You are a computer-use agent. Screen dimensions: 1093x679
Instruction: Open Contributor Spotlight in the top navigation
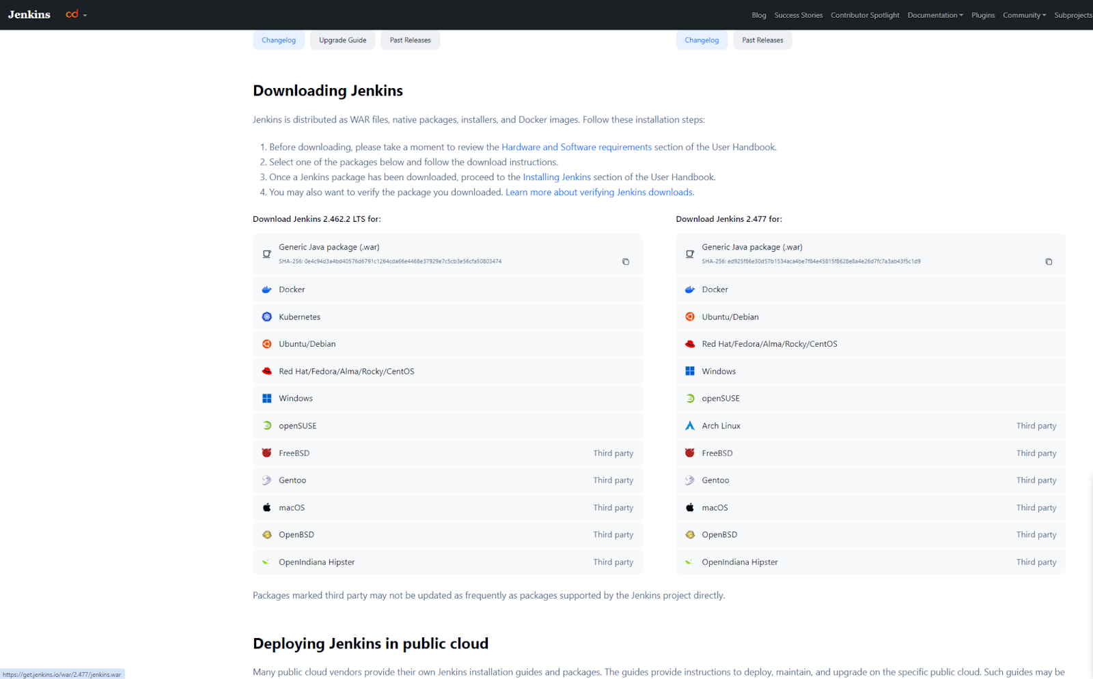(x=865, y=15)
